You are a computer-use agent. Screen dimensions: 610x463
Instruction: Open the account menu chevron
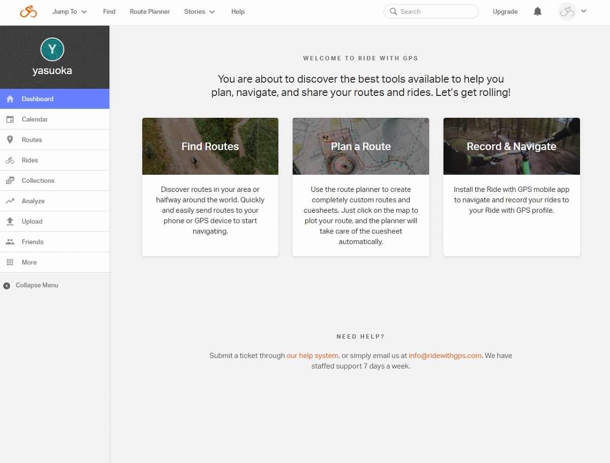point(584,11)
